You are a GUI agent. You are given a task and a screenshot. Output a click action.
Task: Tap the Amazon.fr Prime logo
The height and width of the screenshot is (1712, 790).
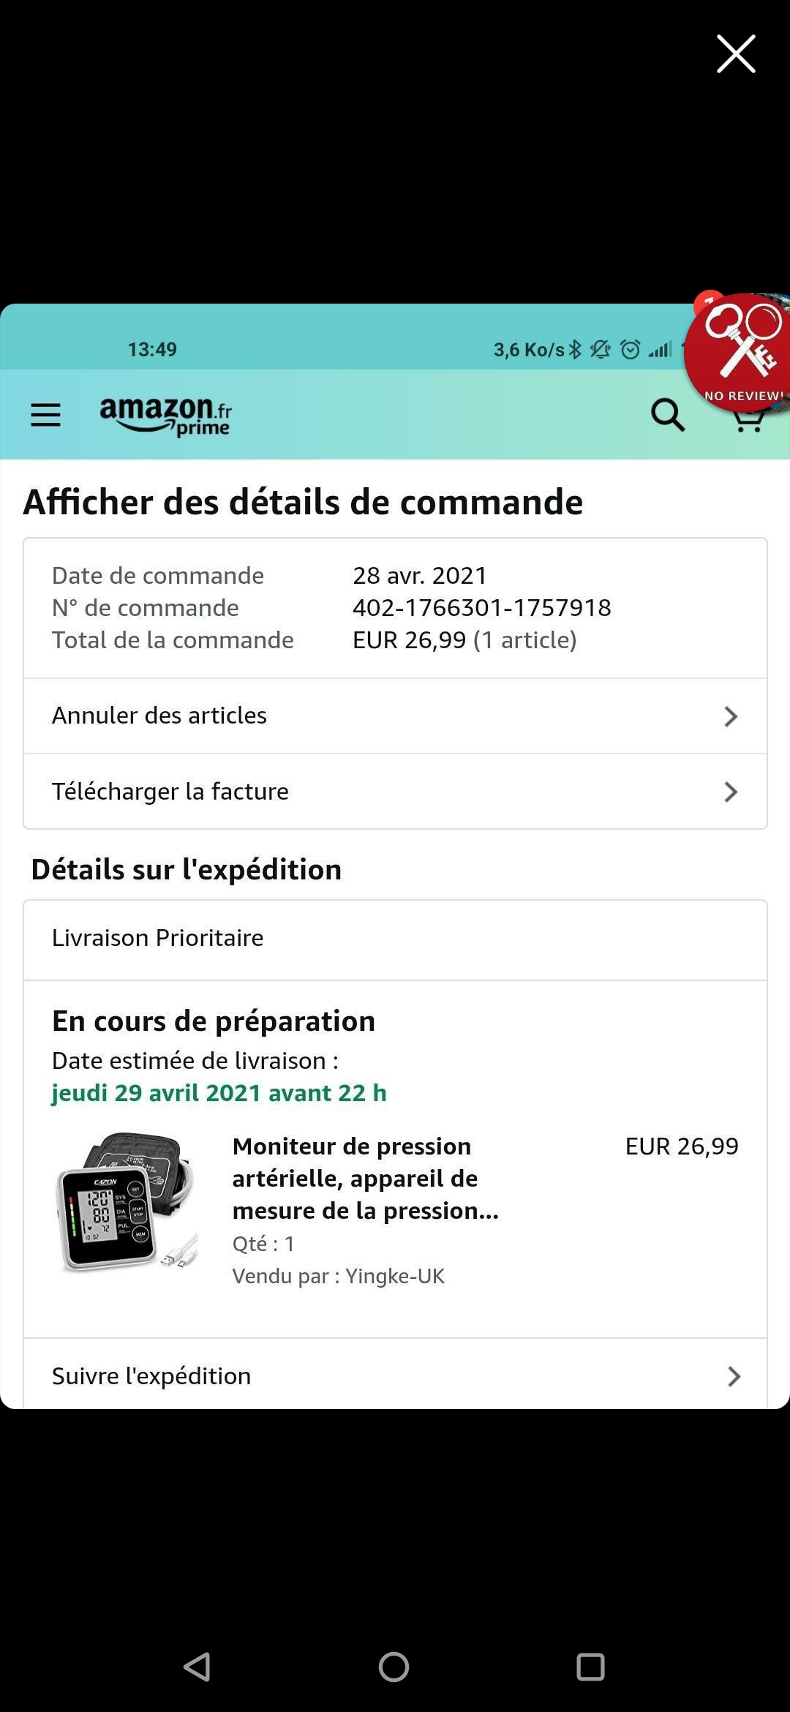pos(166,416)
